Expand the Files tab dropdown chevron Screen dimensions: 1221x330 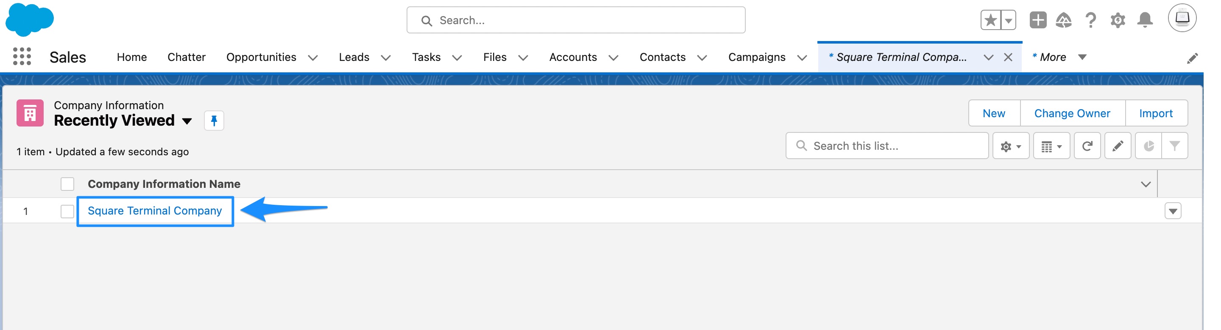point(523,58)
